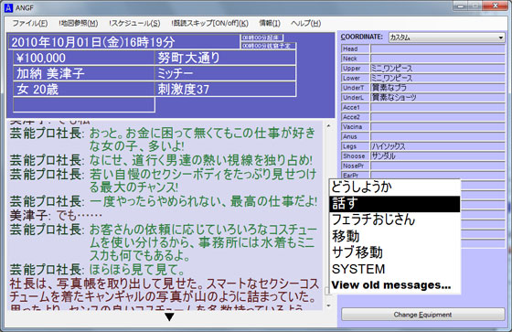Viewport: 512px width, 332px height.
Task: Select 話す in the action list
Action: click(394, 204)
